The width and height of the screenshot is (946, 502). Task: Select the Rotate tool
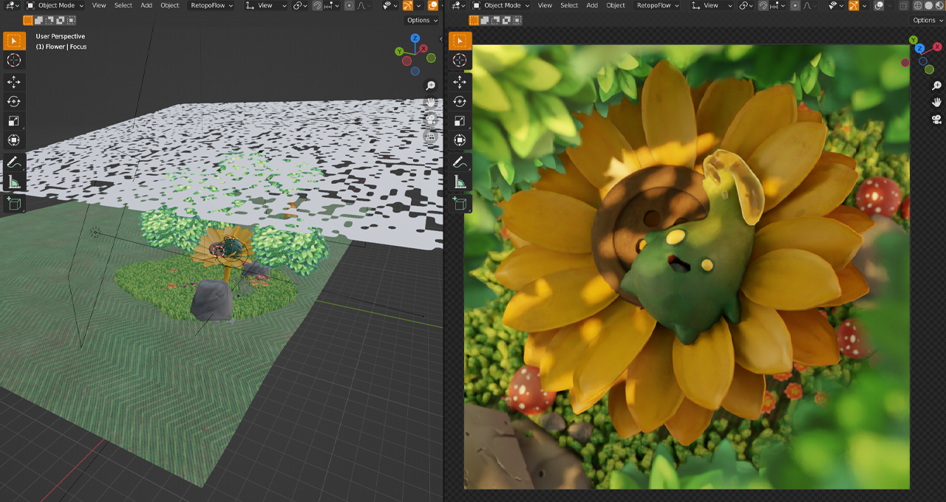click(x=13, y=102)
